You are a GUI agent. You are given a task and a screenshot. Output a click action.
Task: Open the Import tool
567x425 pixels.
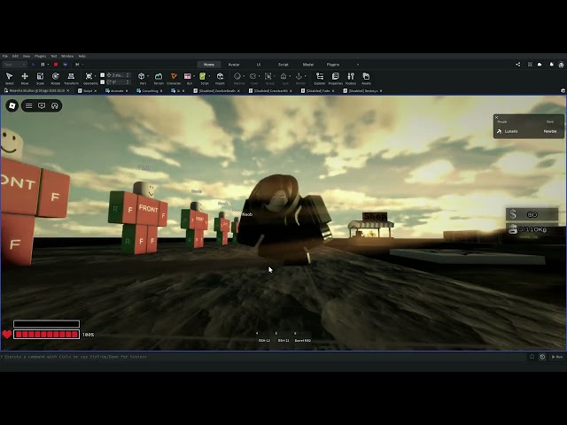click(x=220, y=78)
